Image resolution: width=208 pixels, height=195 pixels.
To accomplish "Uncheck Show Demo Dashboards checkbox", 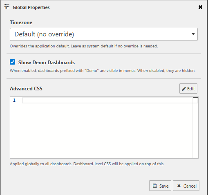I will point(12,62).
